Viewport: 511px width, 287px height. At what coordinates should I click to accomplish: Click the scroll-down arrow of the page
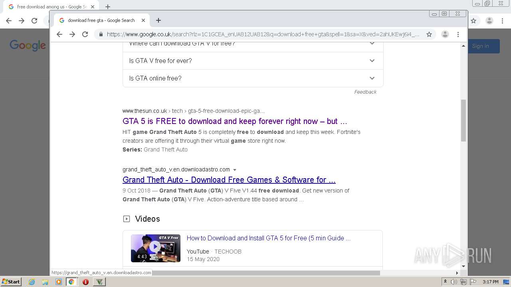(463, 266)
